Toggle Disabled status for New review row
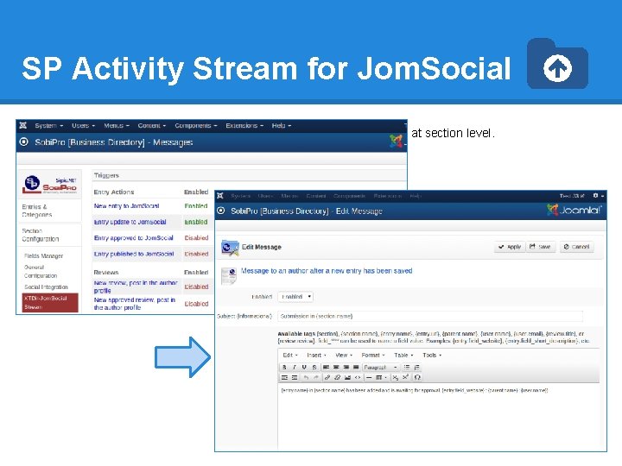622x466 pixels. click(x=196, y=287)
